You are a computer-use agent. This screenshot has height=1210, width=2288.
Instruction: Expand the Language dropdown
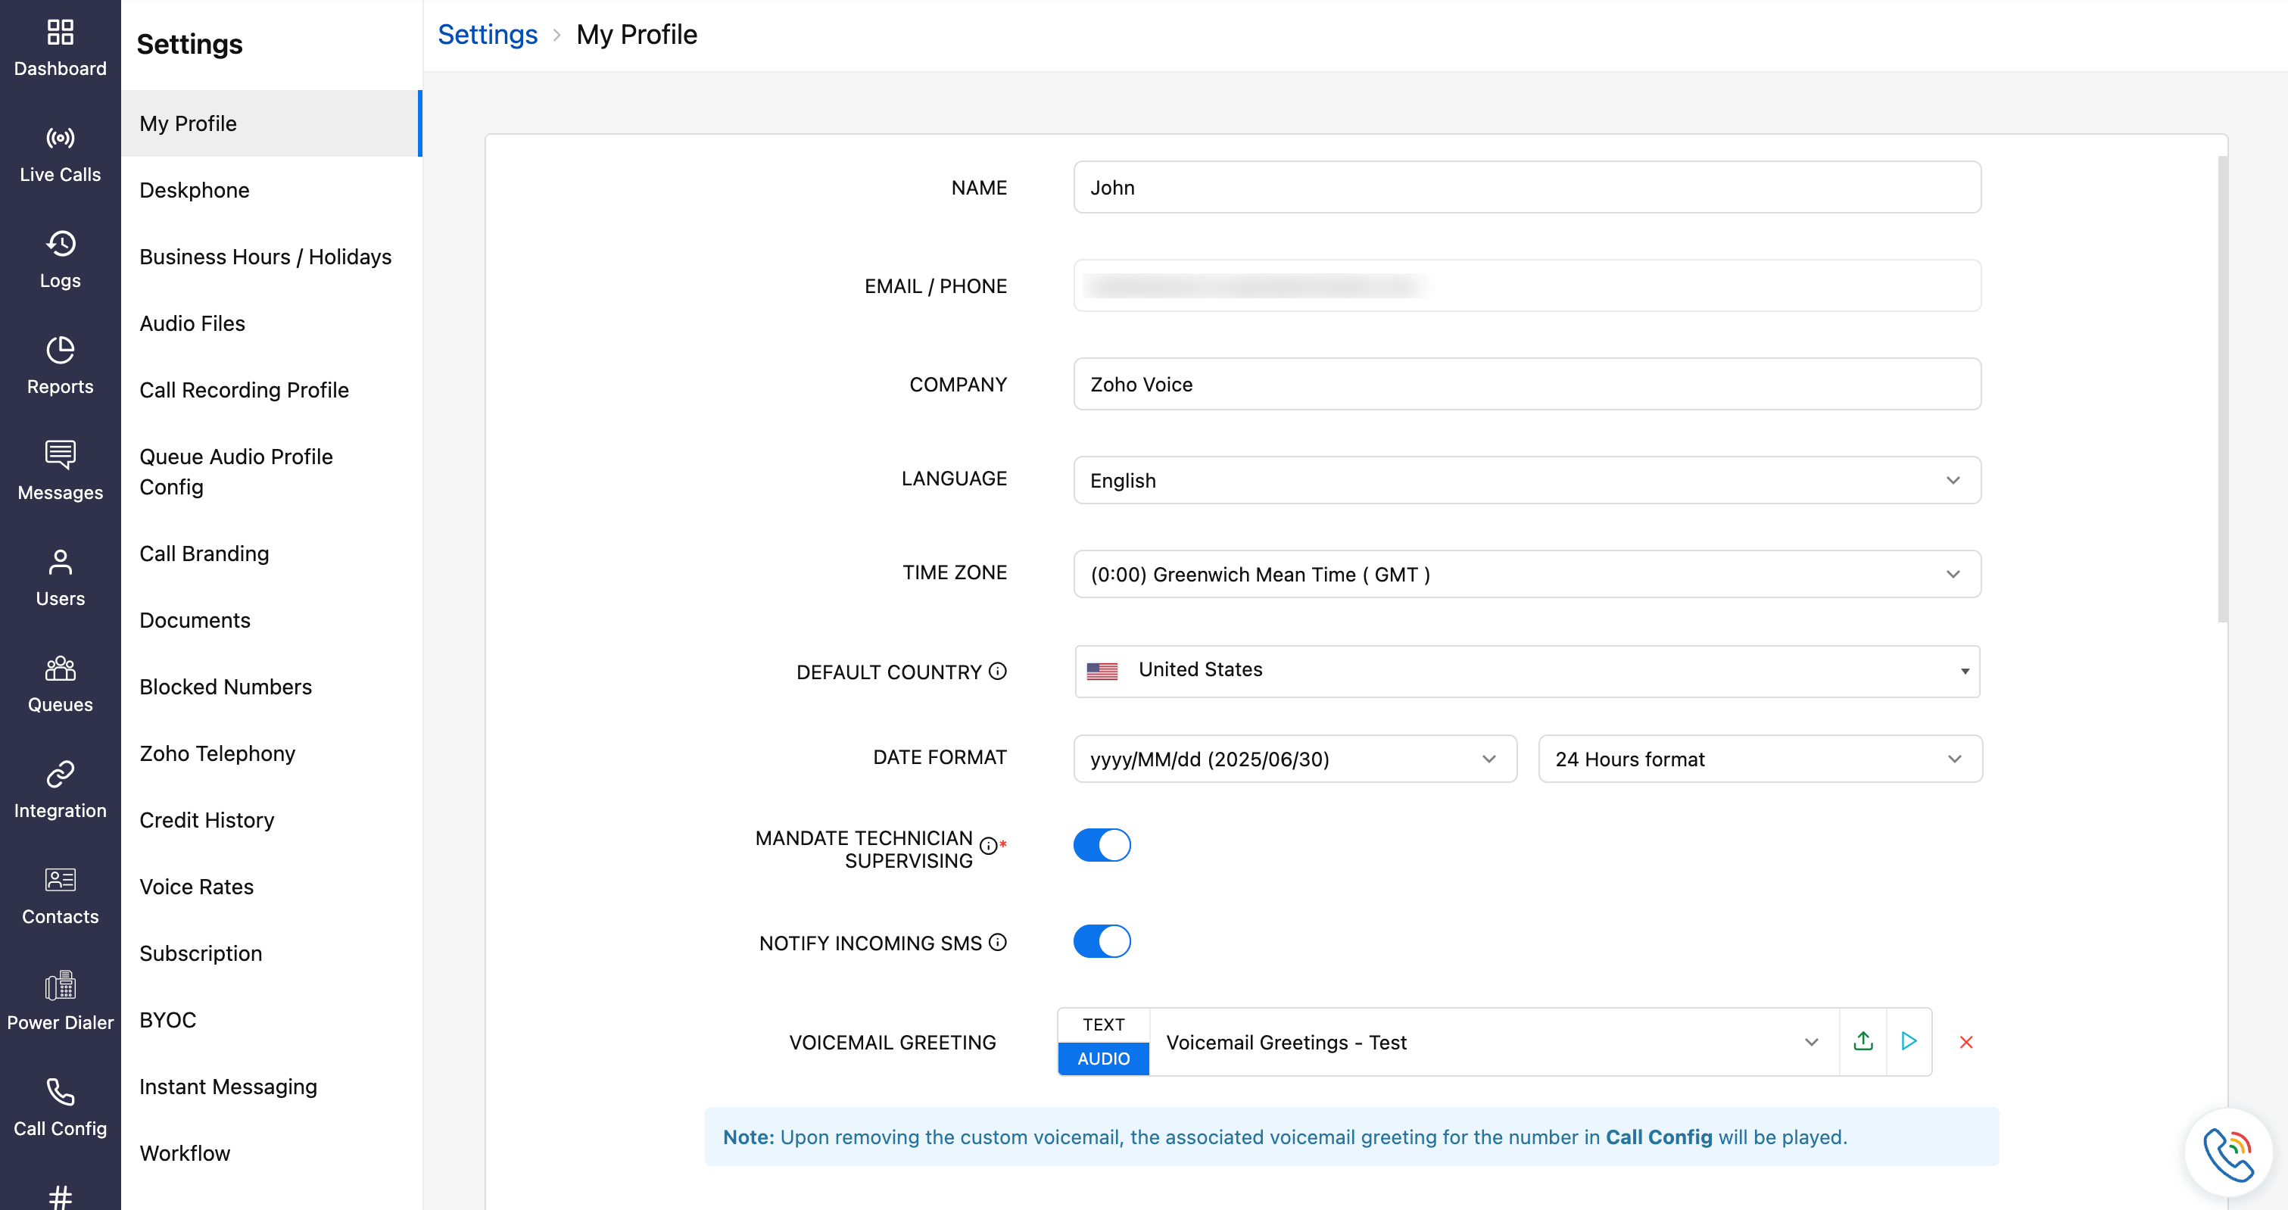pos(1526,481)
